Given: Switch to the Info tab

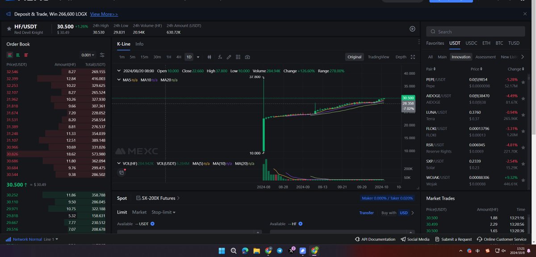Looking at the screenshot, I should pos(139,44).
